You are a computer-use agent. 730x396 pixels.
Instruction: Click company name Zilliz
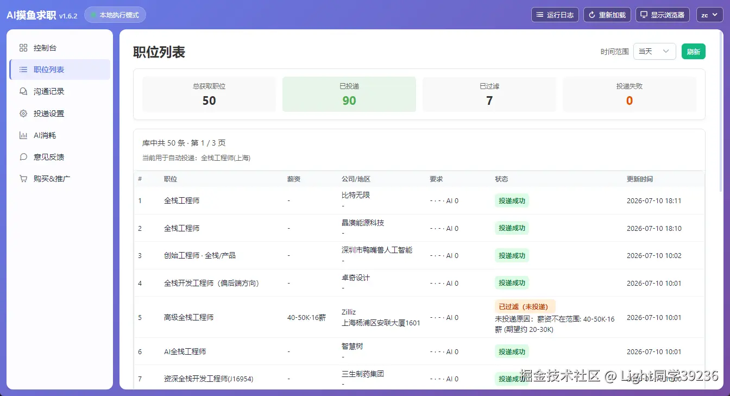[349, 312]
